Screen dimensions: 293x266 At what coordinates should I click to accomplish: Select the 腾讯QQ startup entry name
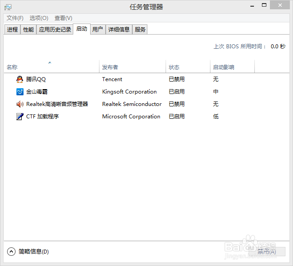click(36, 79)
